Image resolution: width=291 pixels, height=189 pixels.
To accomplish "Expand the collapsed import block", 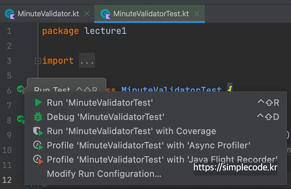I will (x=38, y=61).
